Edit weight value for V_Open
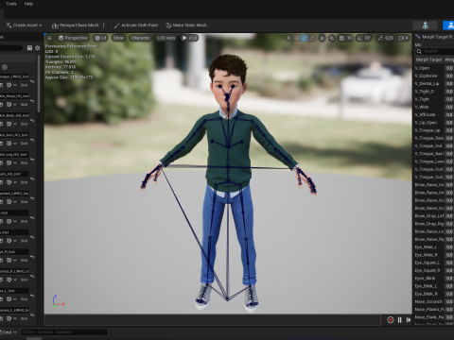This screenshot has width=454, height=340. click(449, 68)
